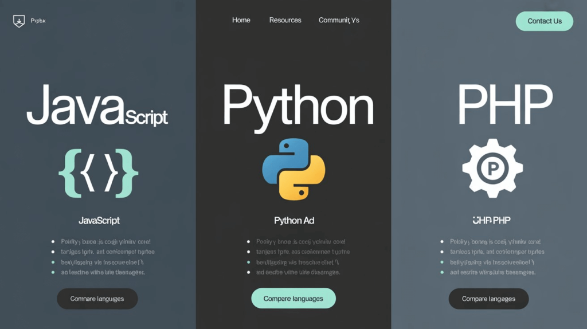The width and height of the screenshot is (587, 329).
Task: Click Compare languages under JavaScript
Action: (x=97, y=299)
